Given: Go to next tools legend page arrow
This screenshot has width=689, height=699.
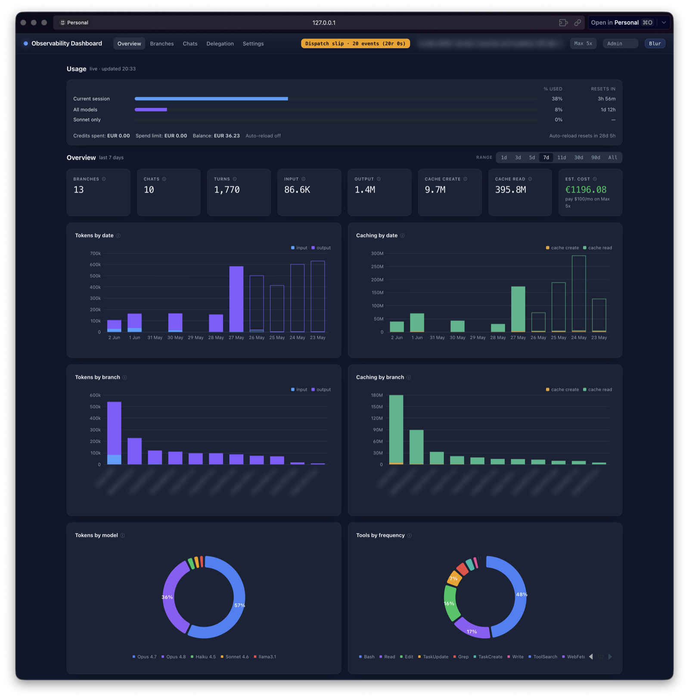Looking at the screenshot, I should pos(610,657).
